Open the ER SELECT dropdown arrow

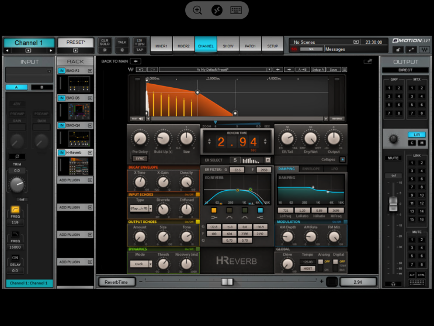tap(268, 160)
